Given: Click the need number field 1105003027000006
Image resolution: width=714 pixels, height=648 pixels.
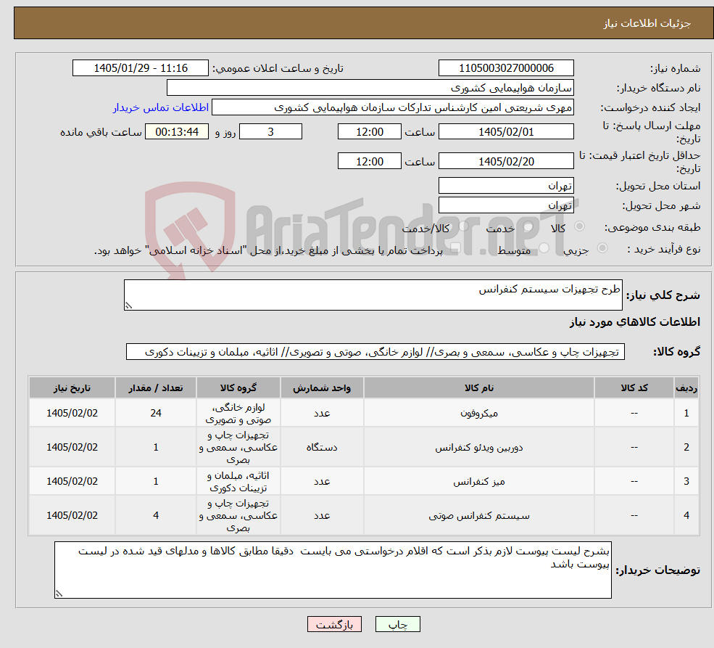Looking at the screenshot, I should [x=506, y=68].
